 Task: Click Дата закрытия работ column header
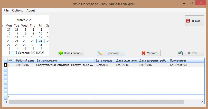[x=154, y=60]
